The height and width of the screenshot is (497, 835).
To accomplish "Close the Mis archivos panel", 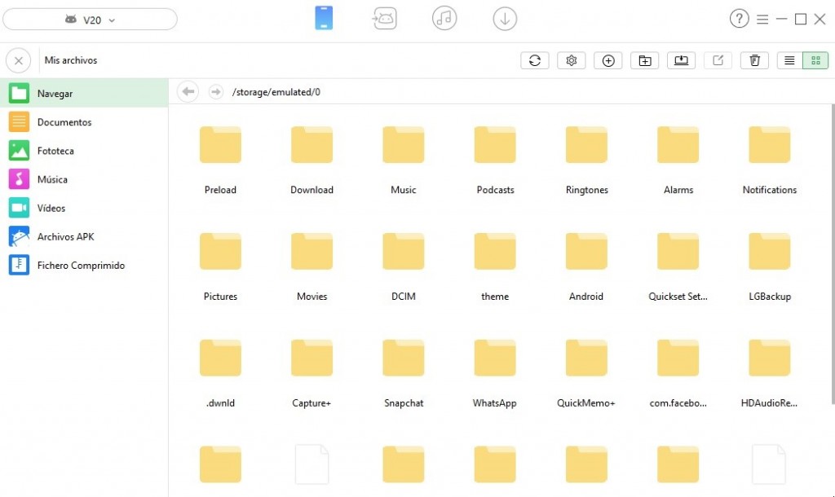I will click(19, 60).
